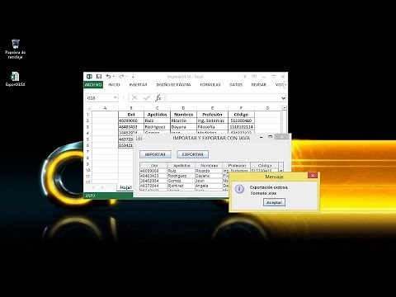Click the 'Profesión' header cell in Excel
This screenshot has width=396, height=297.
212,115
